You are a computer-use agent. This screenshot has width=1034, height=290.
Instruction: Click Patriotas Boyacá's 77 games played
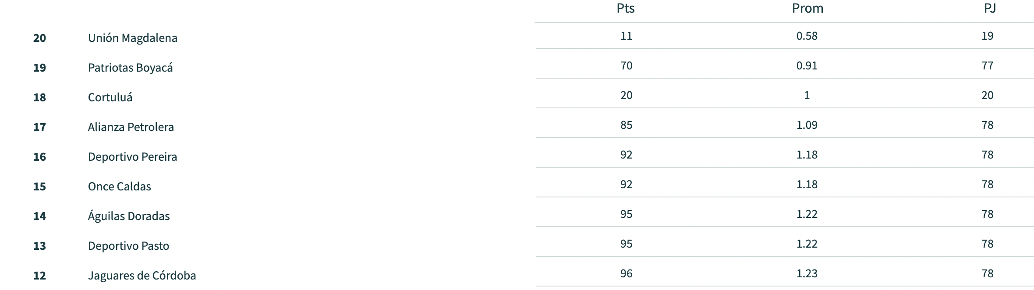click(988, 66)
